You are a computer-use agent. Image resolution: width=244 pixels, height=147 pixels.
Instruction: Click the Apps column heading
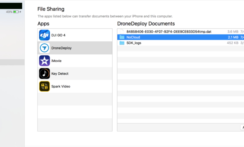[x=43, y=24]
